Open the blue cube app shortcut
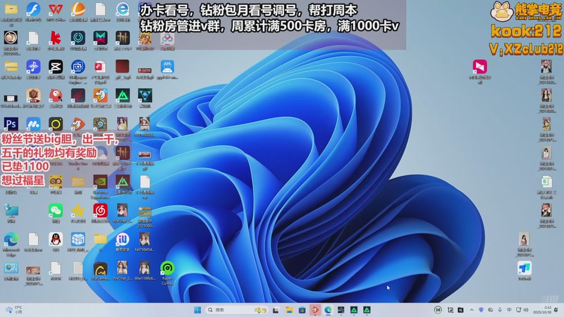 [78, 240]
